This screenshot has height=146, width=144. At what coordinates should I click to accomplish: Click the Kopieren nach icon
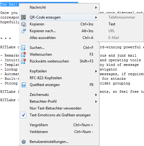23,31
